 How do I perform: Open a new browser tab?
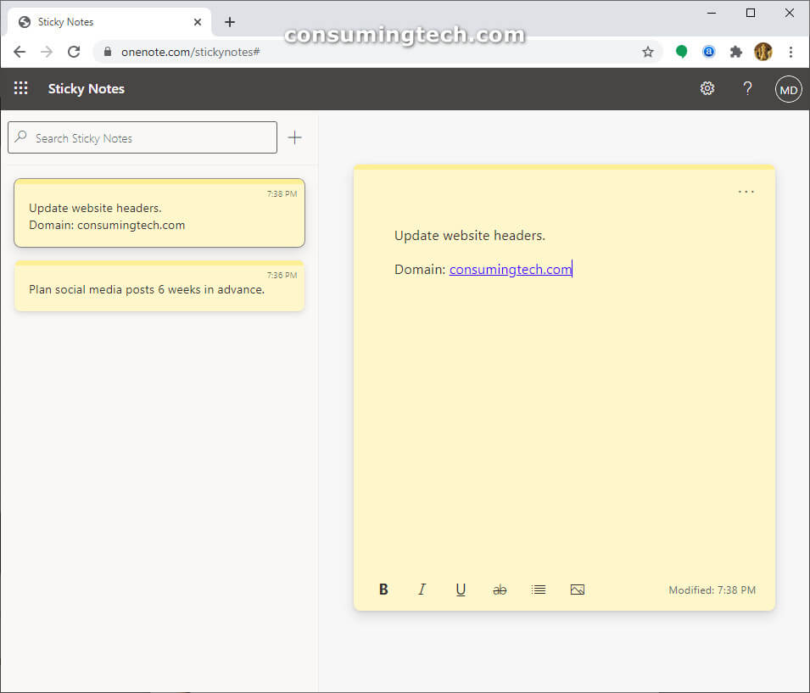click(x=229, y=21)
